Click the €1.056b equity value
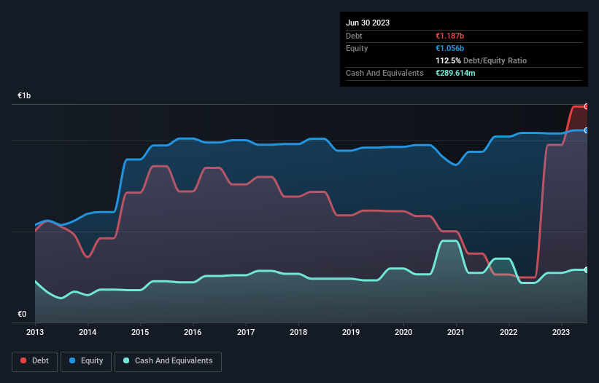 click(x=449, y=48)
